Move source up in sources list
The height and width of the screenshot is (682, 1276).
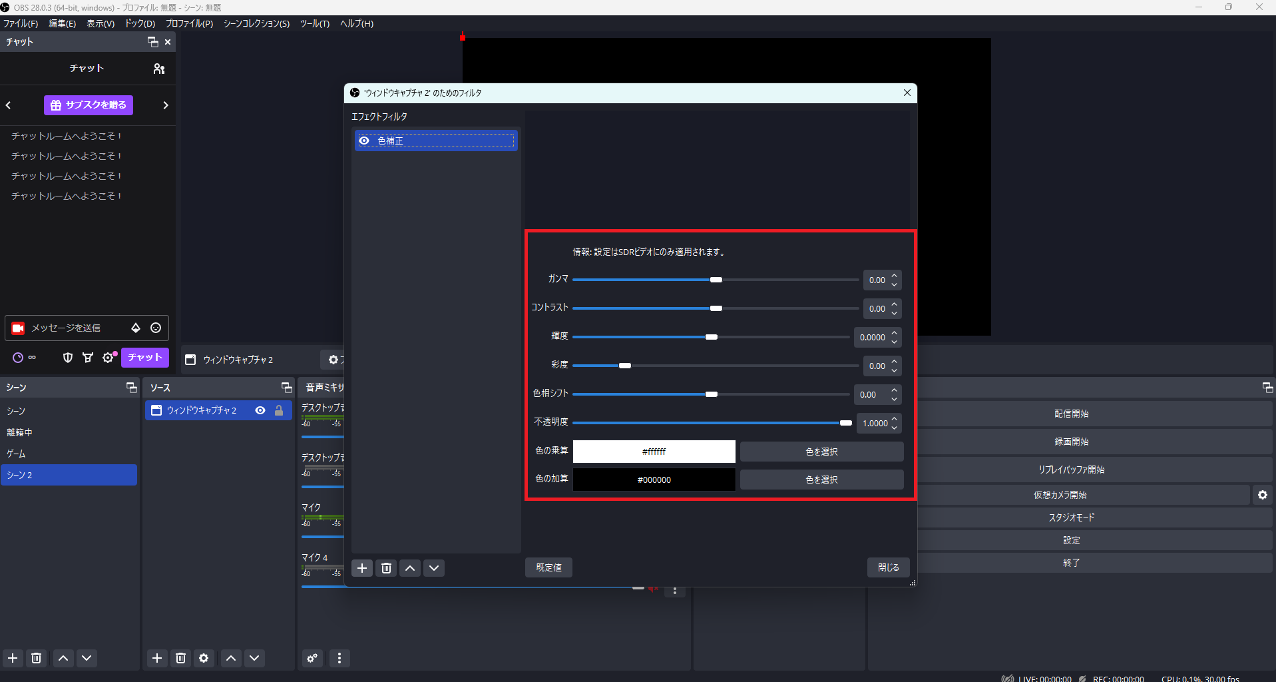coord(231,658)
